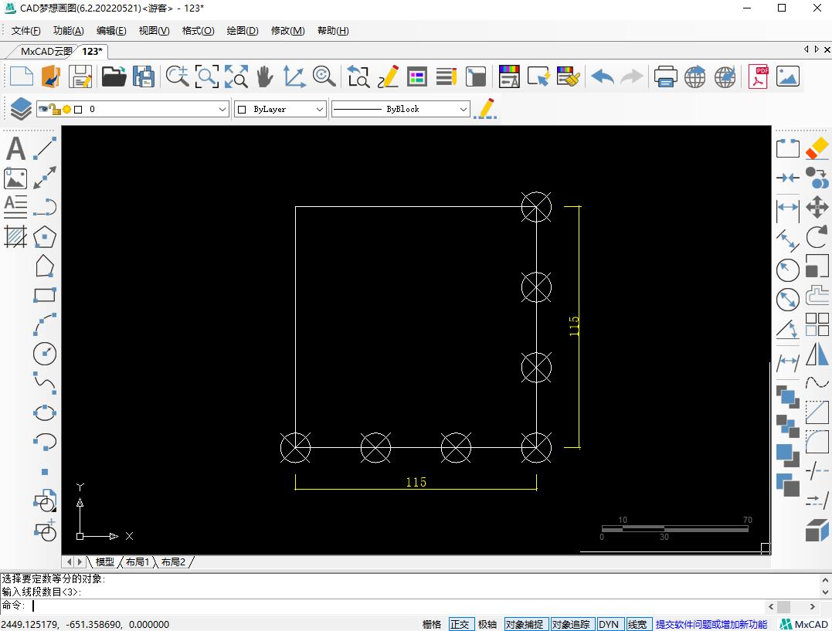Open the Print tool
Screen dimensions: 832x631
click(664, 76)
